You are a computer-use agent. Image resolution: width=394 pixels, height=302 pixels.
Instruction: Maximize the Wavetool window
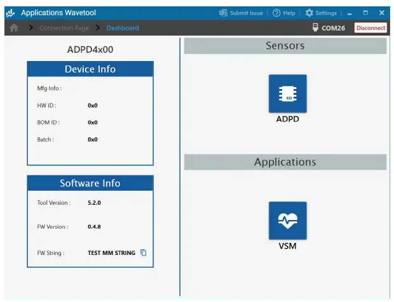tap(365, 13)
